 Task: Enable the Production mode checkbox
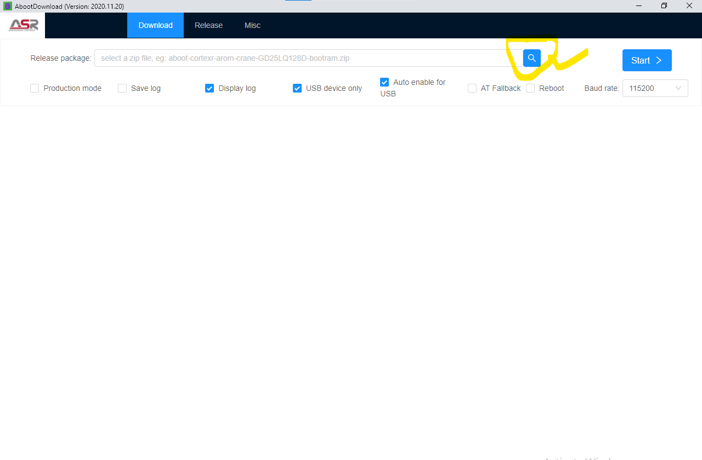tap(35, 88)
